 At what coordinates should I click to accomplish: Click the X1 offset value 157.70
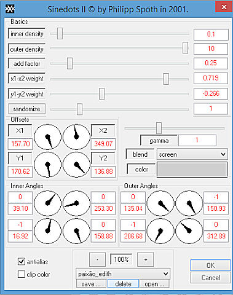20,144
